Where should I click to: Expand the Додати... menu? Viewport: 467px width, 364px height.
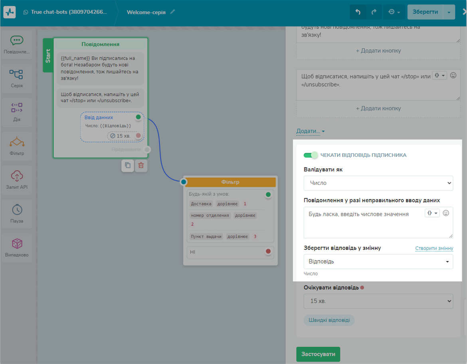click(311, 131)
